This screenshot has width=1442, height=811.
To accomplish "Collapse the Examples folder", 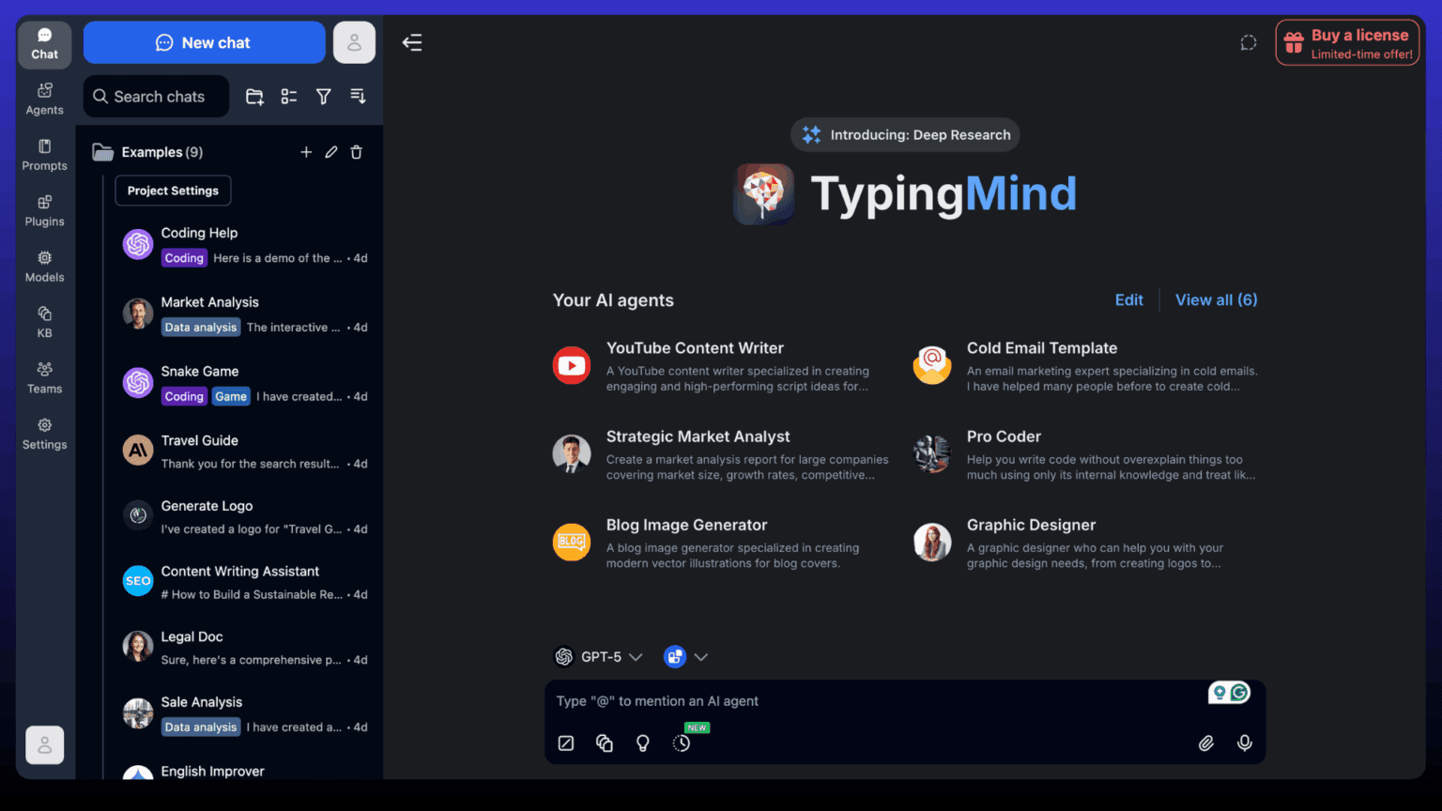I will click(103, 152).
